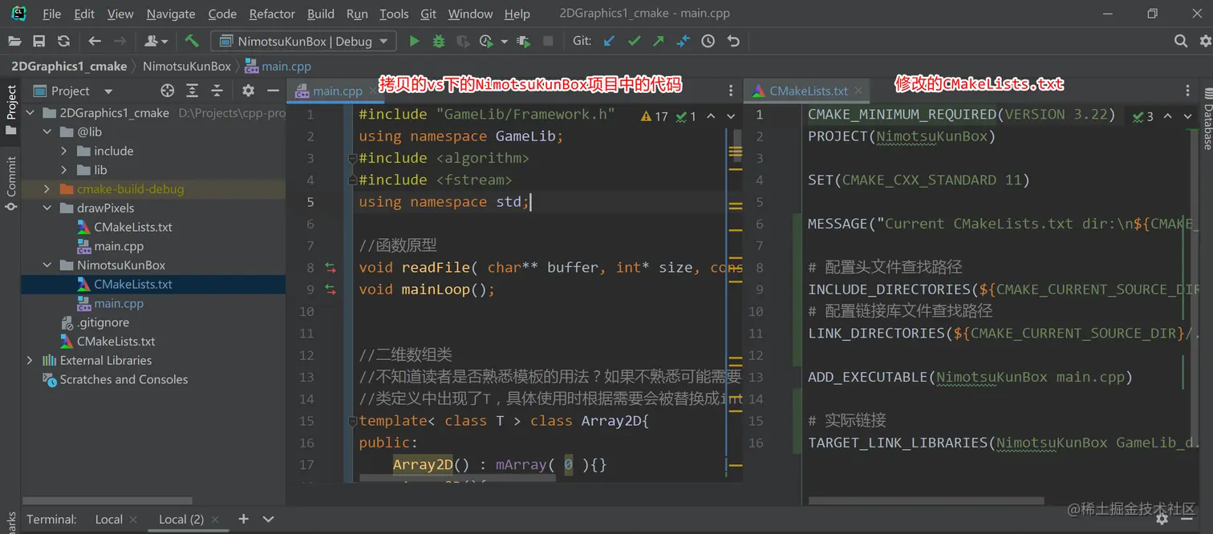Open NimotsuKunBox | Debug run configuration dropdown
This screenshot has width=1213, height=534.
[x=303, y=41]
